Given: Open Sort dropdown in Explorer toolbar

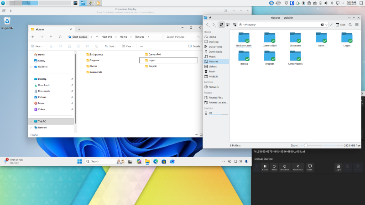Looking at the screenshot, I should point(110,46).
